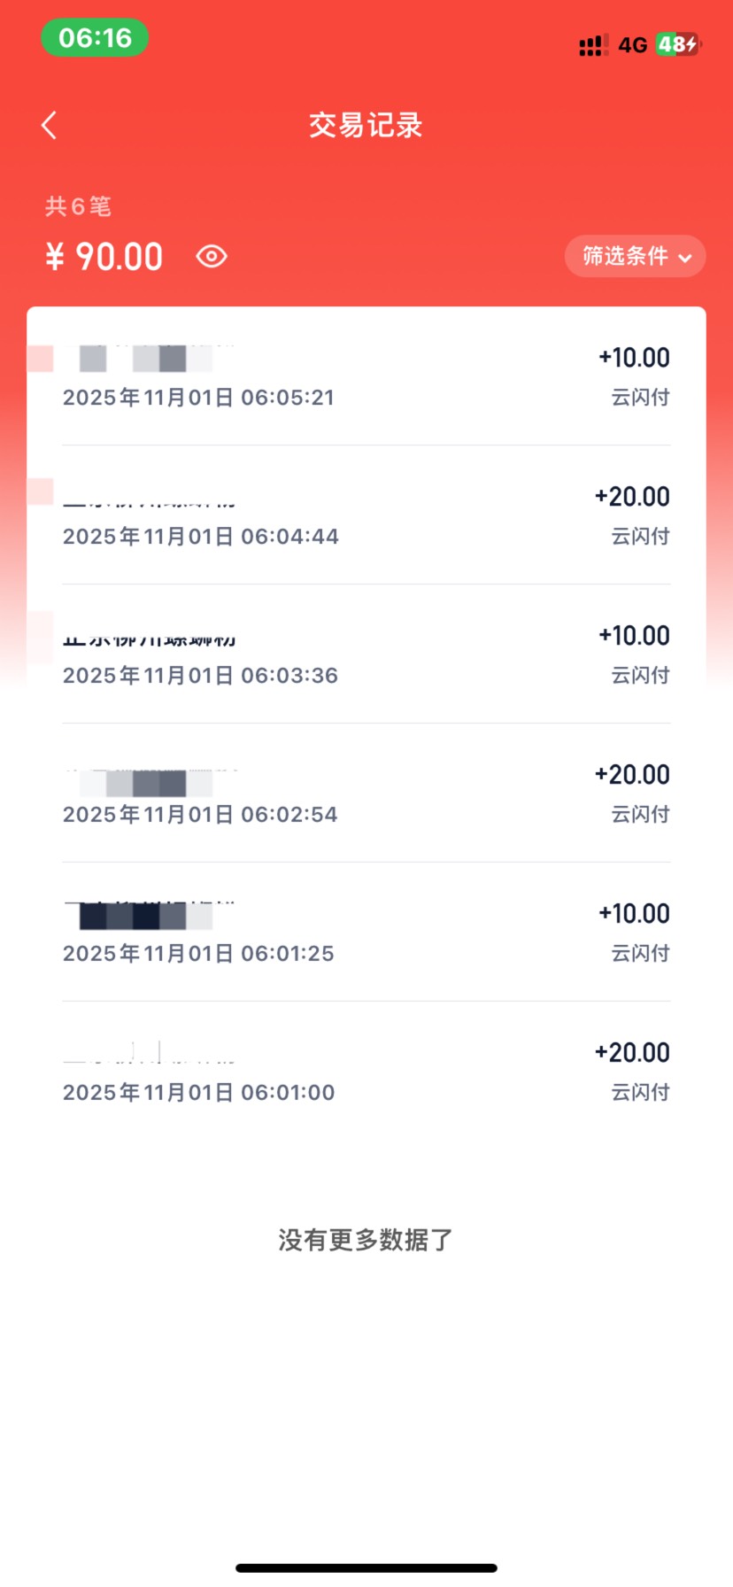Tap the back arrow icon
This screenshot has height=1587, width=733.
50,126
